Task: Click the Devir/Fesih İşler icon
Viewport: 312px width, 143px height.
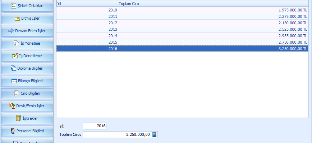Action: click(12, 106)
